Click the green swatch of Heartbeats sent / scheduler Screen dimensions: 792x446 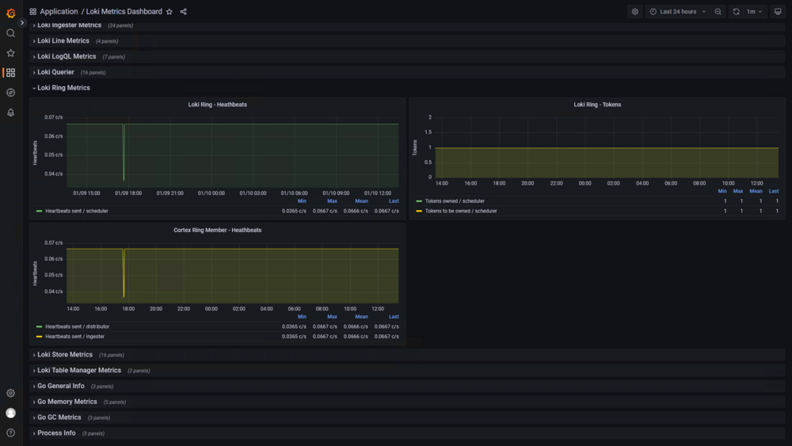(x=39, y=212)
